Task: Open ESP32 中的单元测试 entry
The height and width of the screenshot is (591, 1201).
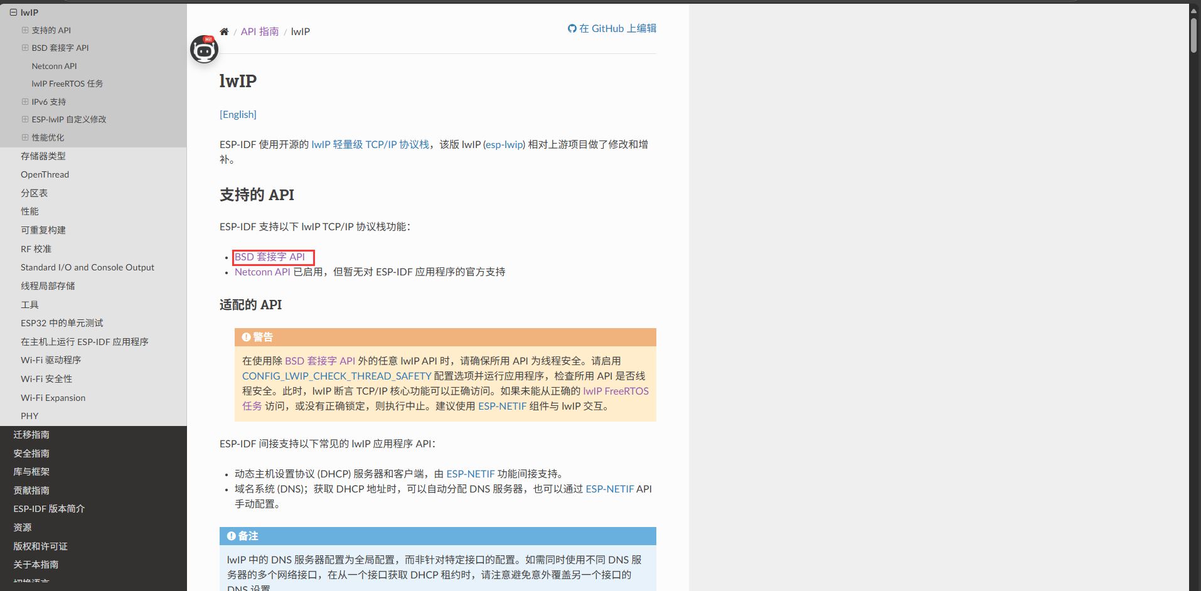Action: point(62,323)
